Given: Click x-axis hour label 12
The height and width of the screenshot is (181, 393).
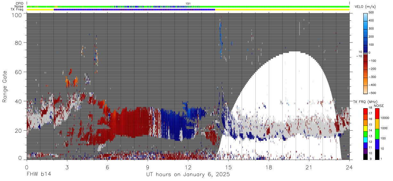Looking at the screenshot, I should 188,167.
